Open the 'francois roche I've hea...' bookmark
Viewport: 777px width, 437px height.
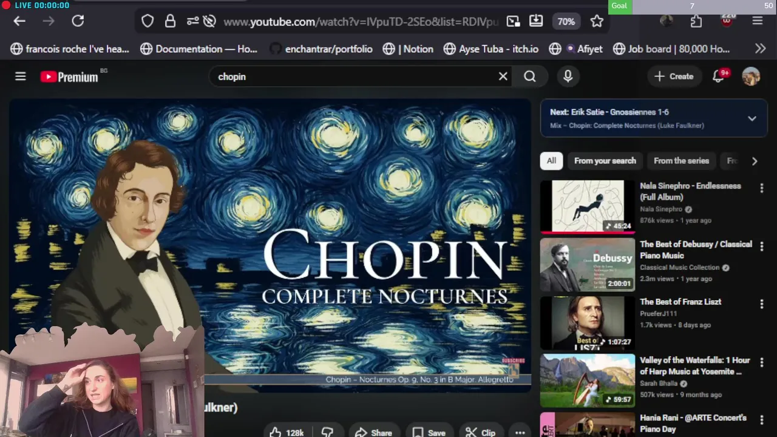tap(70, 49)
